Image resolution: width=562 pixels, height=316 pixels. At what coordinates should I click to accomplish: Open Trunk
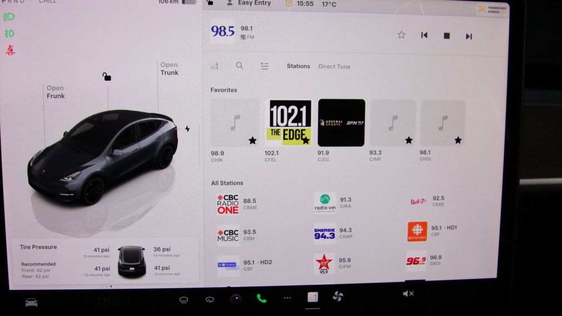point(169,68)
